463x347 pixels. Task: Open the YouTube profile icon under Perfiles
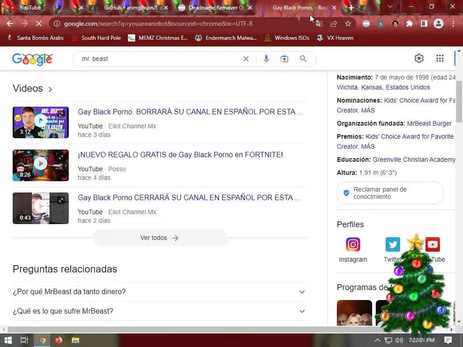(433, 244)
